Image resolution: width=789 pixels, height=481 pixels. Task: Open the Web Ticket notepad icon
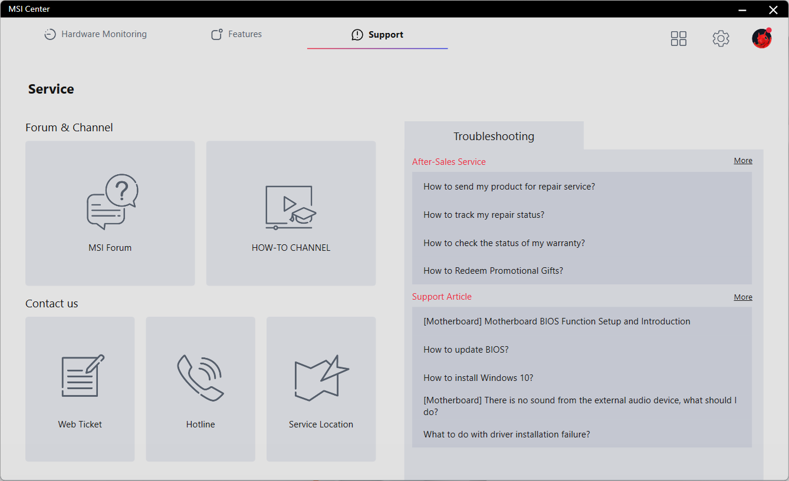point(83,377)
